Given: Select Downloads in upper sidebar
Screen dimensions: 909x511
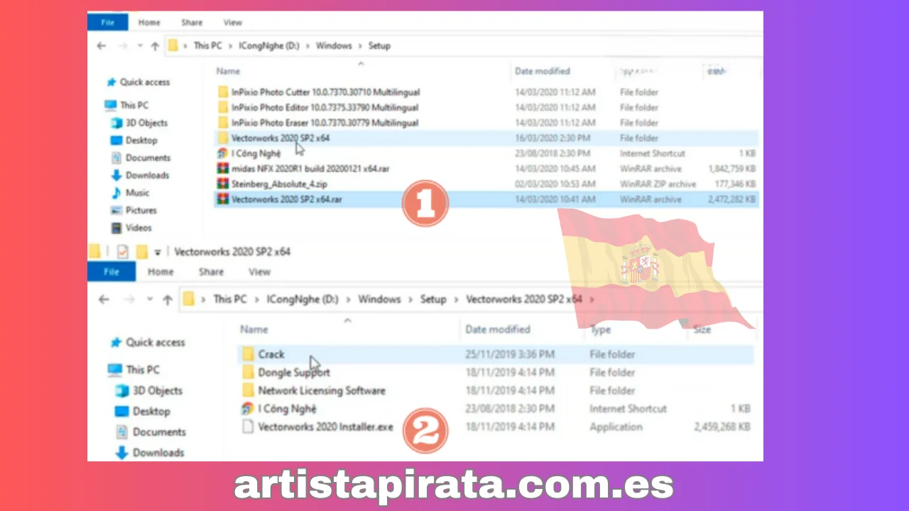Looking at the screenshot, I should click(x=140, y=175).
